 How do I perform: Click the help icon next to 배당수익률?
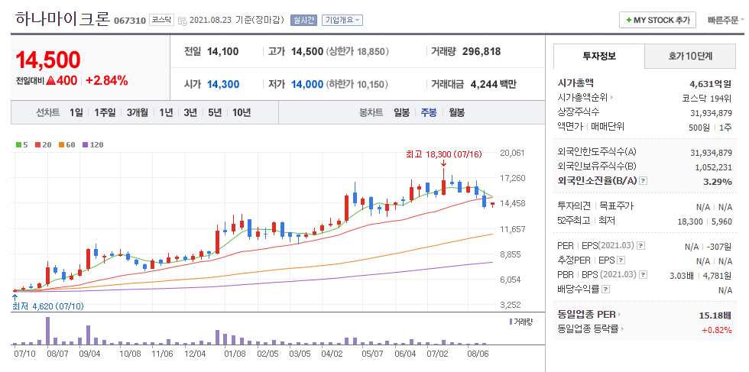click(605, 290)
